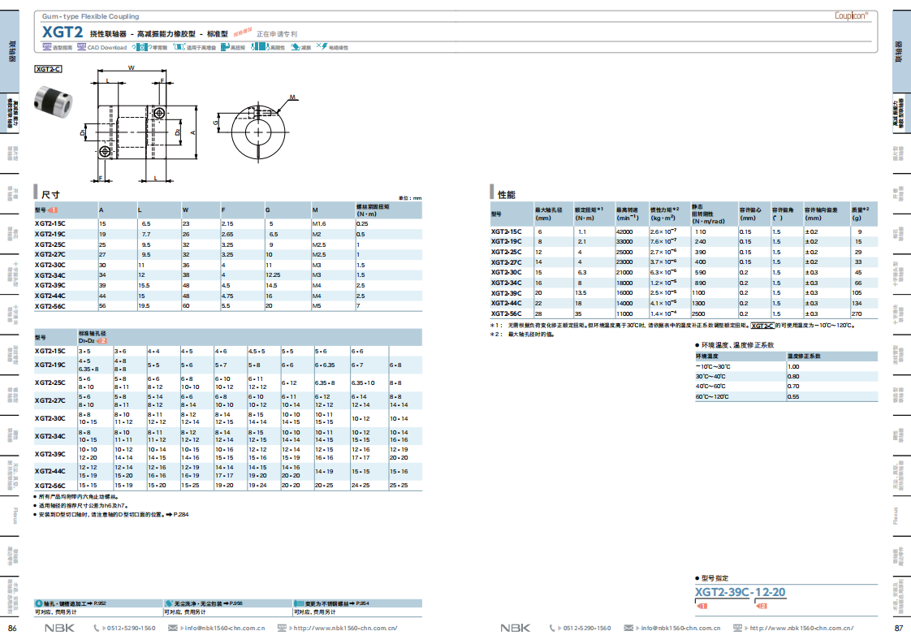Click the red marker 2 under 12-20
Image resolution: width=911 pixels, height=644 pixels.
tap(762, 606)
